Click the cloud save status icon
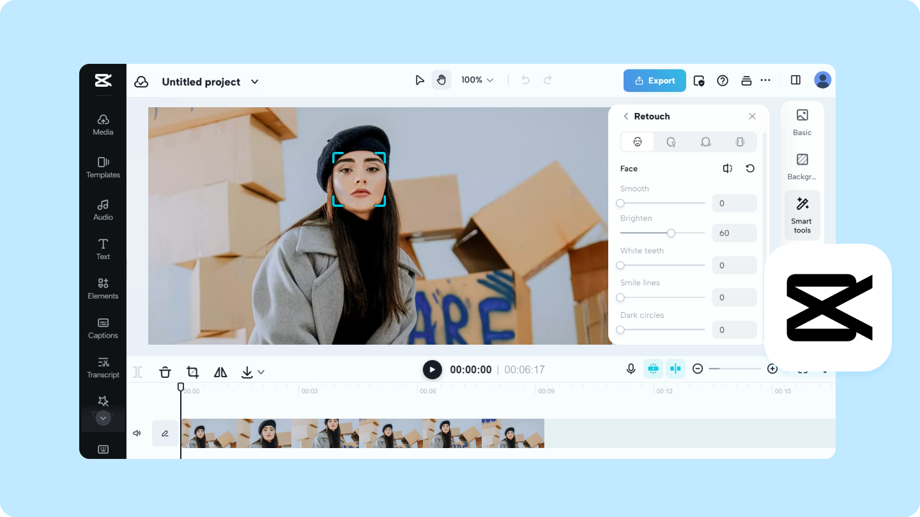The image size is (920, 517). click(x=141, y=82)
